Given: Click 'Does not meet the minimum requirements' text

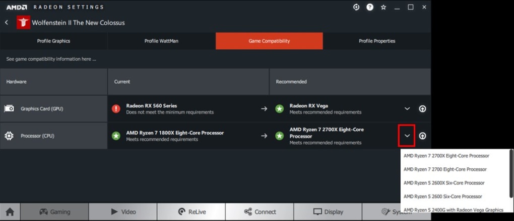Looking at the screenshot, I should point(170,112).
